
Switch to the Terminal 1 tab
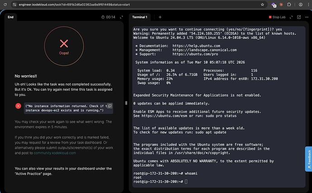tap(140, 17)
